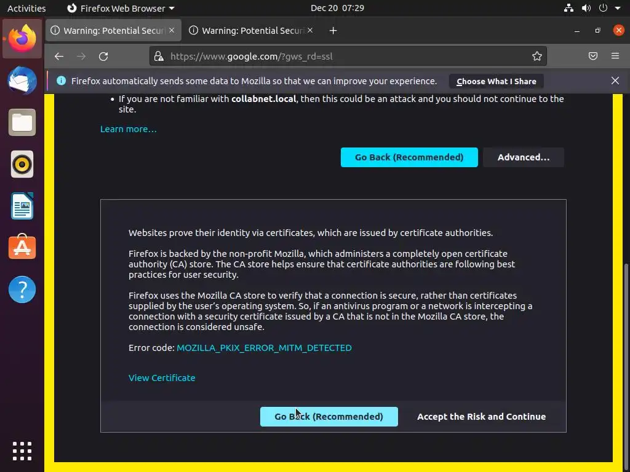This screenshot has width=630, height=472.
Task: Click the forward navigation arrow
Action: pos(81,57)
